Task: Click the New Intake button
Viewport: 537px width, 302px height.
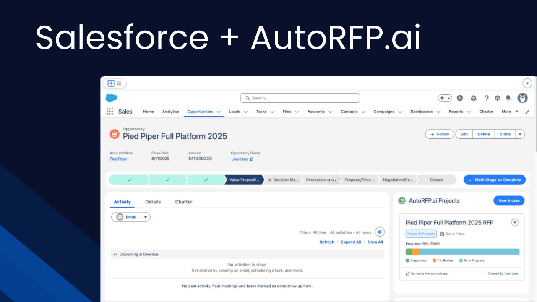Action: 509,200
